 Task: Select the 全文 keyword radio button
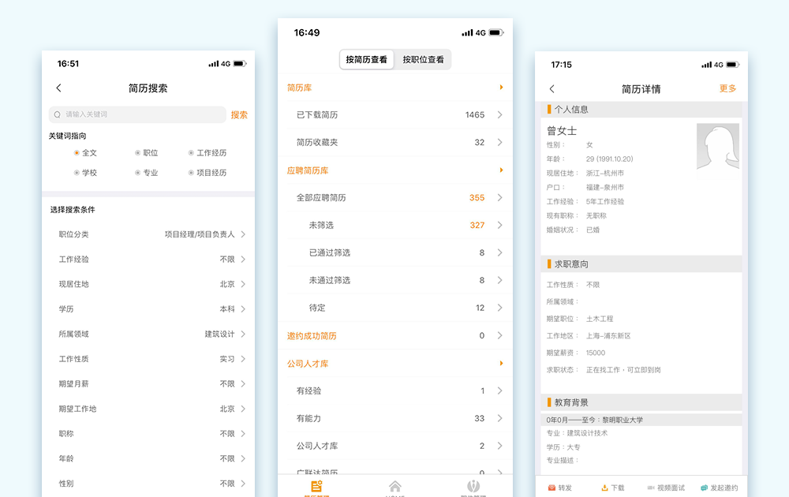77,153
